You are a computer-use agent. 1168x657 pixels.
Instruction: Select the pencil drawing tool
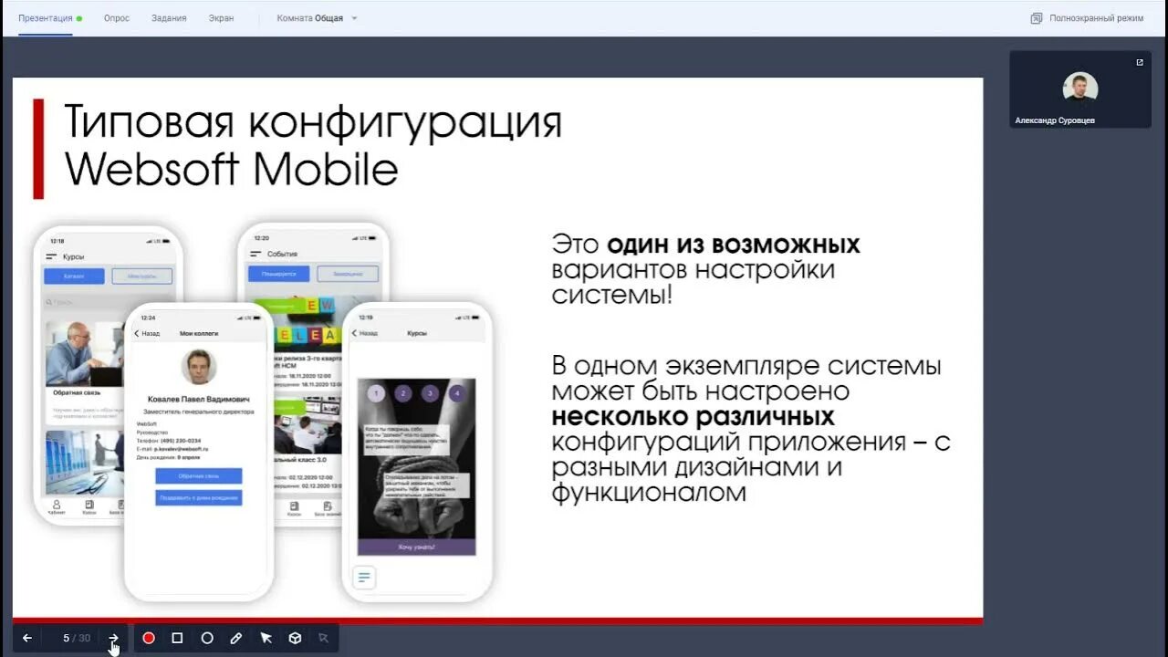(236, 638)
